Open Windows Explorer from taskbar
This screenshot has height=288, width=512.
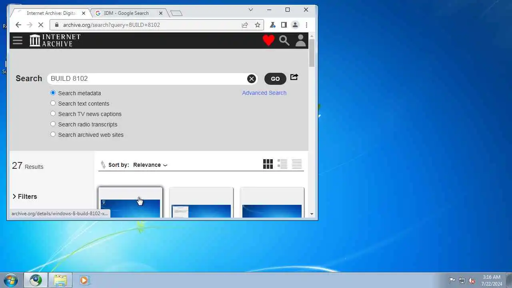click(60, 280)
